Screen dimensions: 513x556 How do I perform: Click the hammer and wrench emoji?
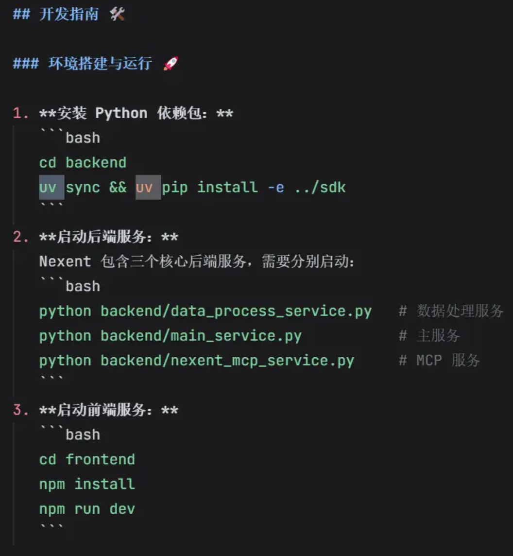click(118, 14)
